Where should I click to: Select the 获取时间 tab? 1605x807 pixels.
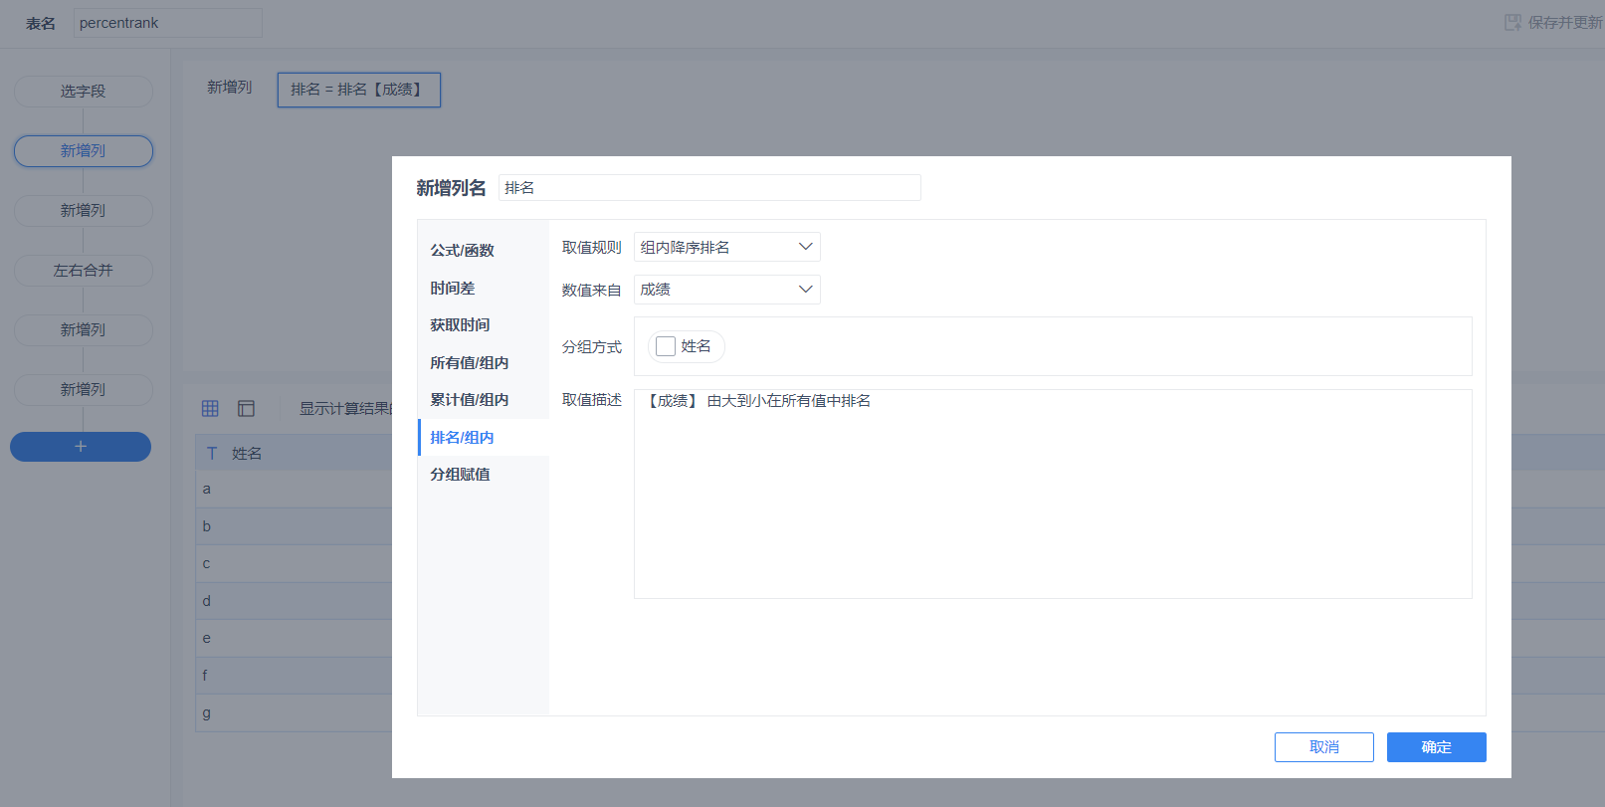pyautogui.click(x=484, y=324)
